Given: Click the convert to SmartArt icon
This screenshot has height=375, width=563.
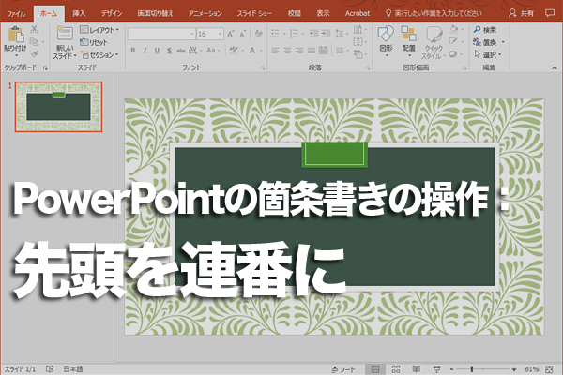Looking at the screenshot, I should 360,54.
